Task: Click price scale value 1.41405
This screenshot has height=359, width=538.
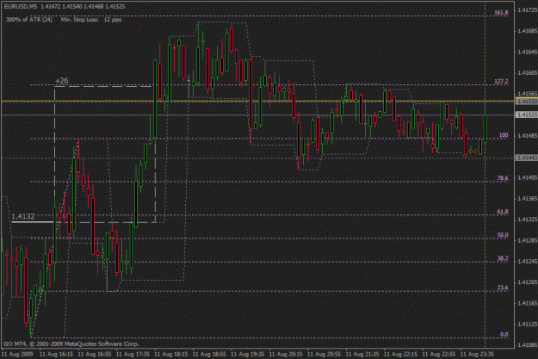Action: coord(528,178)
